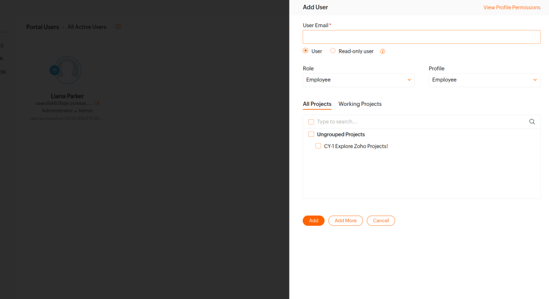Cancel the Add User form
The height and width of the screenshot is (299, 549).
pyautogui.click(x=381, y=220)
